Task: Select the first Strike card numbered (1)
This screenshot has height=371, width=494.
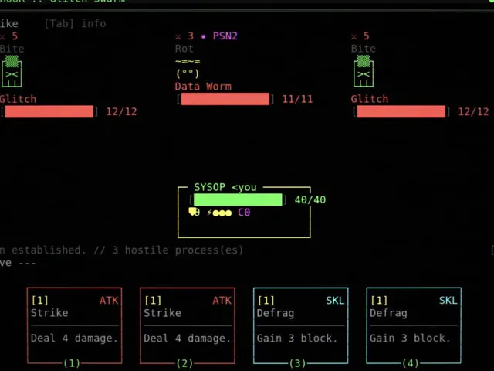Action: (x=74, y=326)
